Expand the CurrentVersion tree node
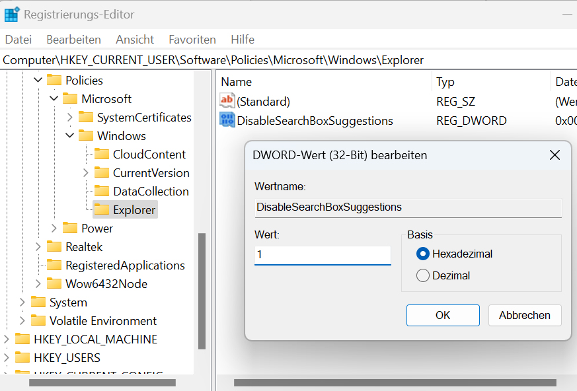The image size is (577, 391). pyautogui.click(x=86, y=172)
